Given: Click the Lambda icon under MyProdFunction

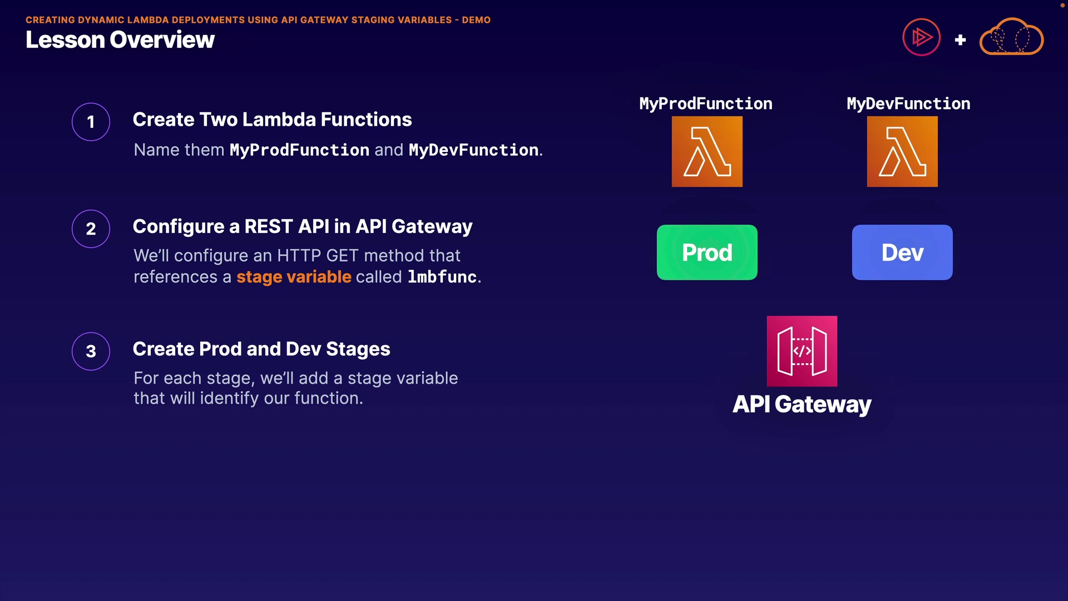Looking at the screenshot, I should click(707, 151).
